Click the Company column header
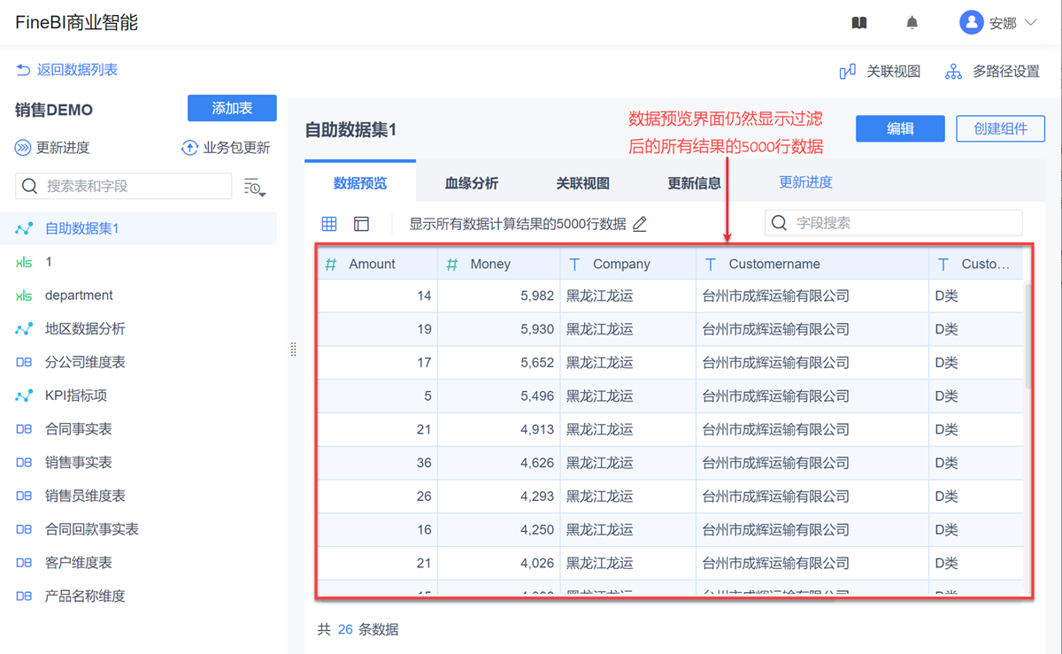 point(628,264)
